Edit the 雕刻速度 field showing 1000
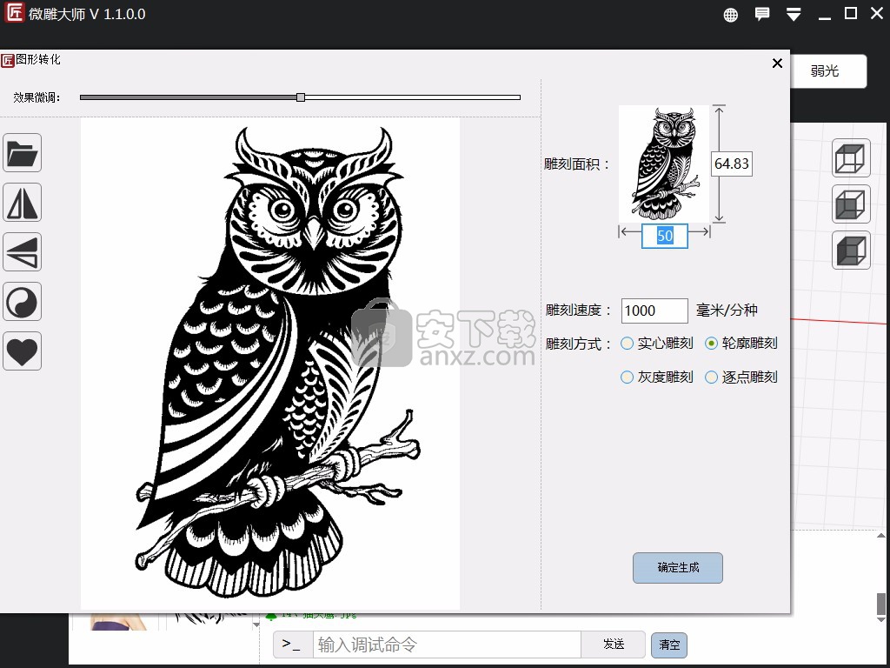 pyautogui.click(x=654, y=311)
